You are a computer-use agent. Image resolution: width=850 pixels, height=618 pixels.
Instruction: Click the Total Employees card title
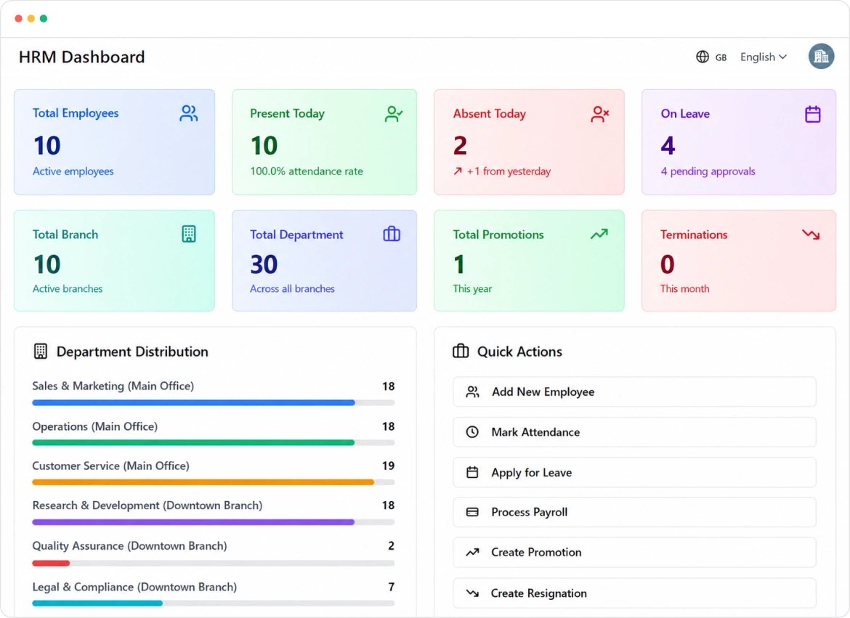[76, 113]
